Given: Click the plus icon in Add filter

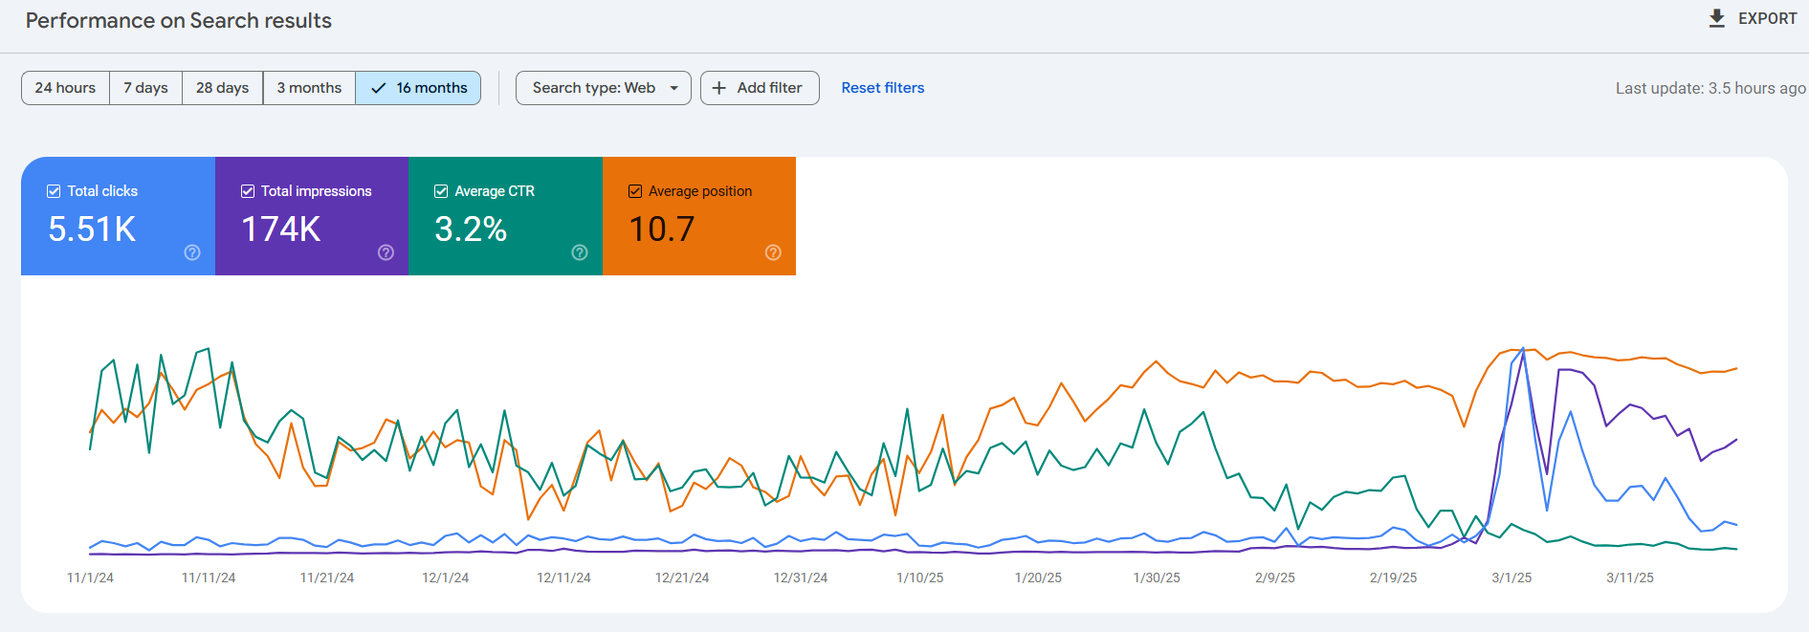Looking at the screenshot, I should pyautogui.click(x=719, y=88).
